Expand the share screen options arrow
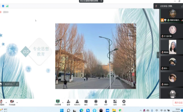The image size is (183, 112). (x=63, y=103)
